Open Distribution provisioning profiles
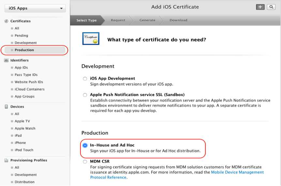The image size is (281, 186). point(24,182)
